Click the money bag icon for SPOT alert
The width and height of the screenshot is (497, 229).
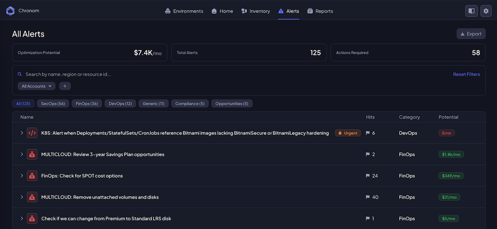click(32, 176)
